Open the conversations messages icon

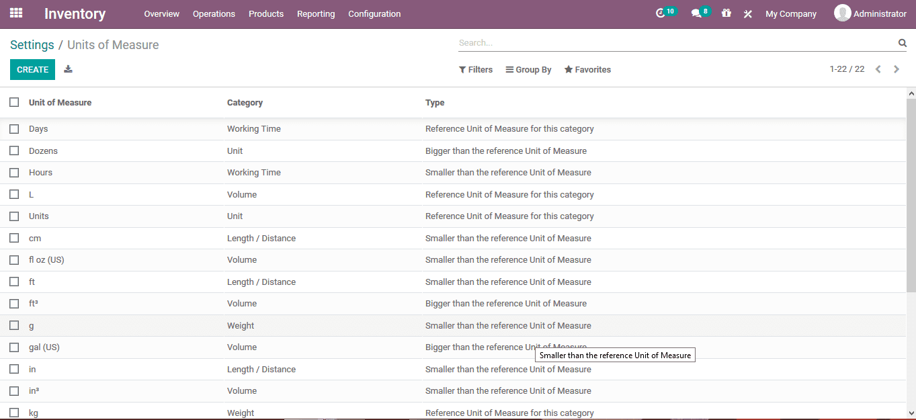pos(697,13)
